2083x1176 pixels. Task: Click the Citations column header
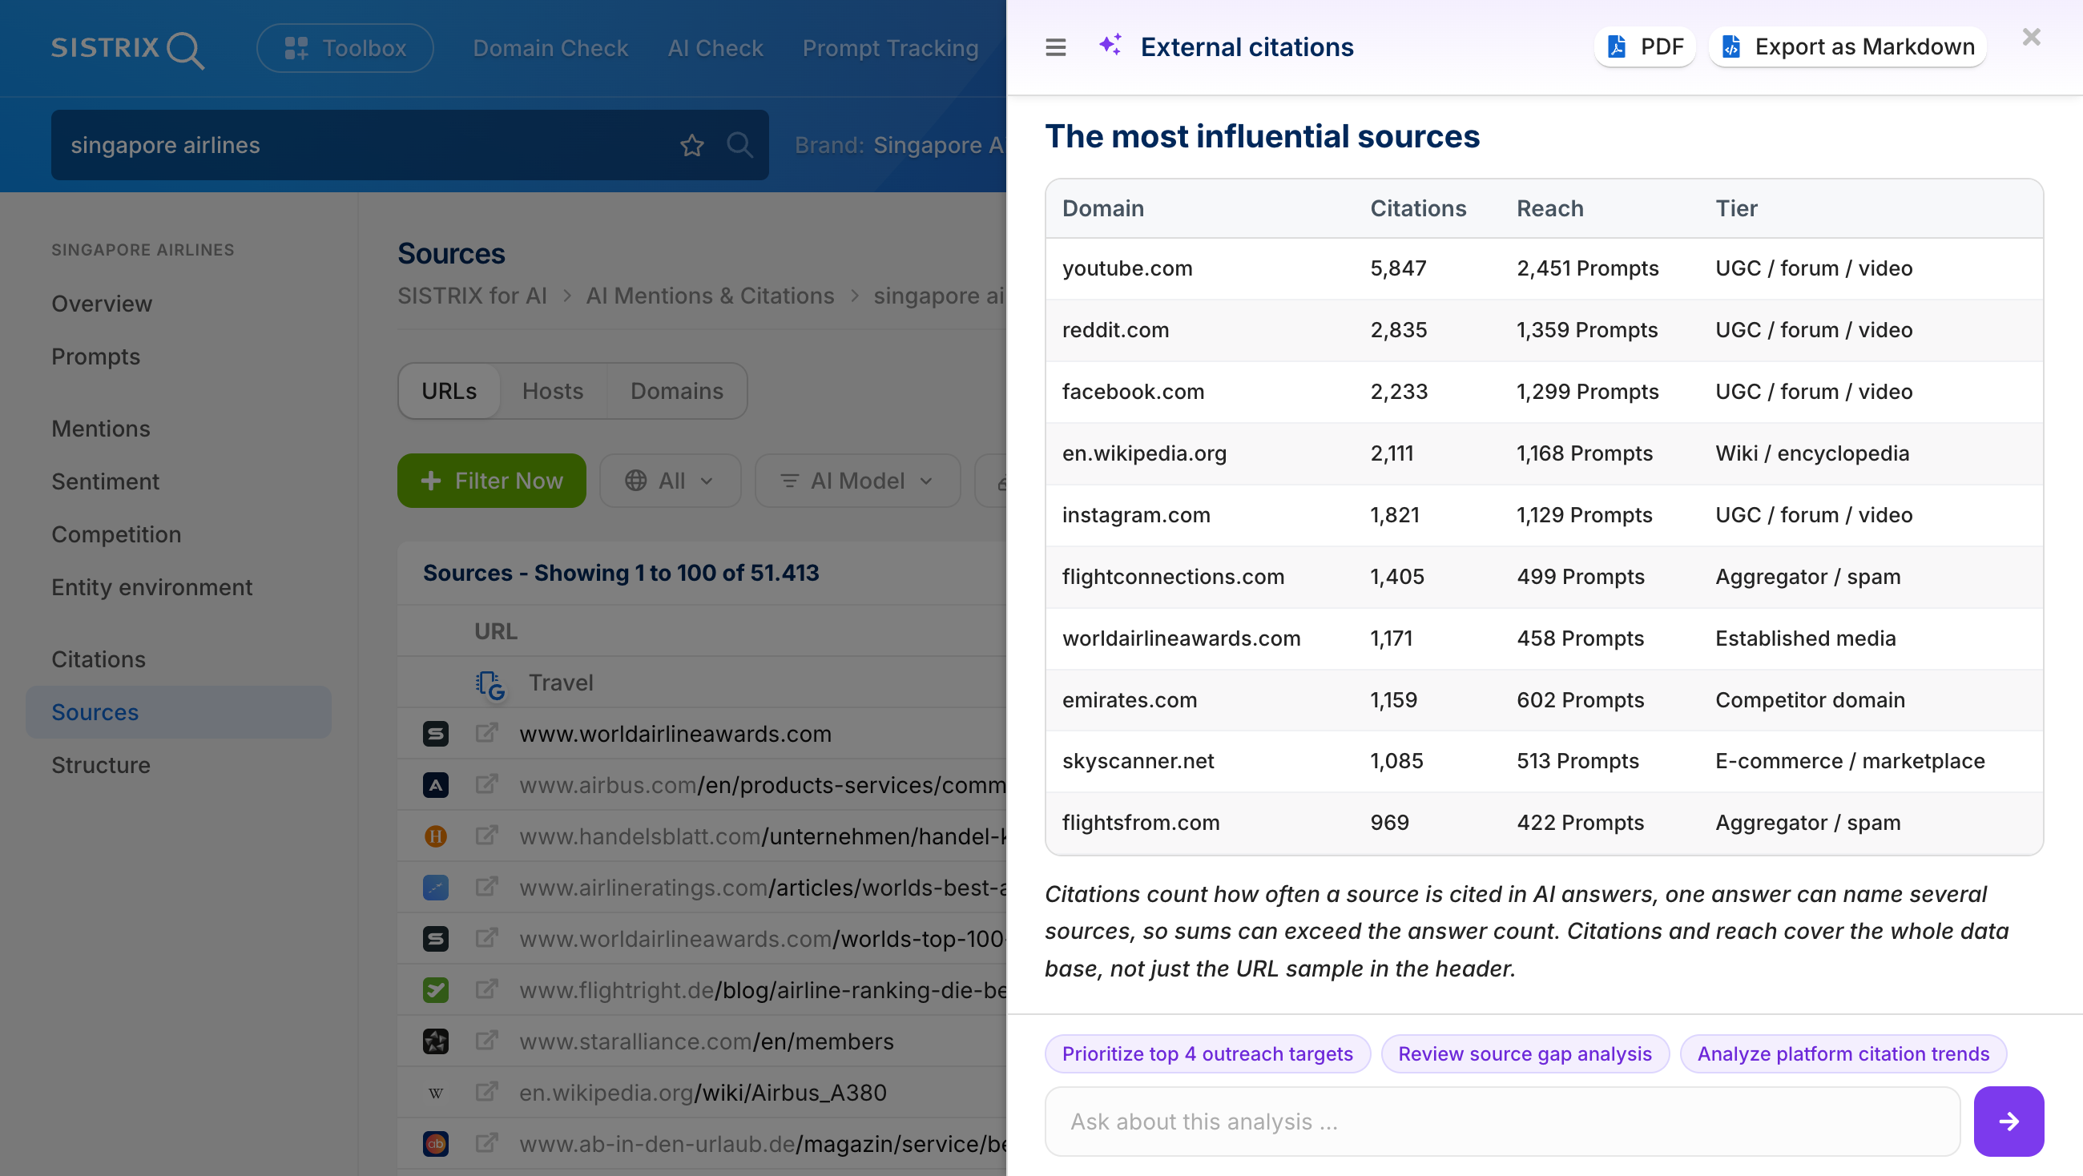[1417, 208]
